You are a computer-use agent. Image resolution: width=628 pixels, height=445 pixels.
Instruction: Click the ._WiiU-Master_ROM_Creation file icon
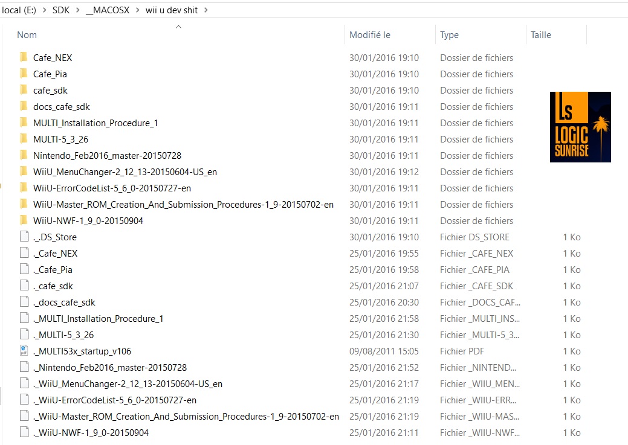(24, 416)
